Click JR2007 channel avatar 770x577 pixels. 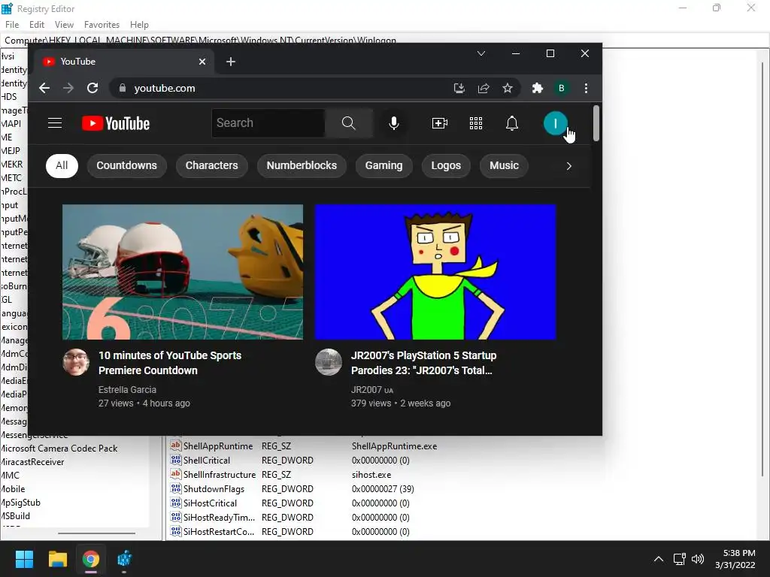point(329,362)
